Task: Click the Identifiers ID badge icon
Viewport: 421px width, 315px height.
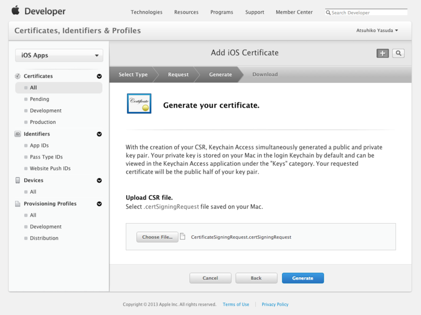Action: coord(18,134)
